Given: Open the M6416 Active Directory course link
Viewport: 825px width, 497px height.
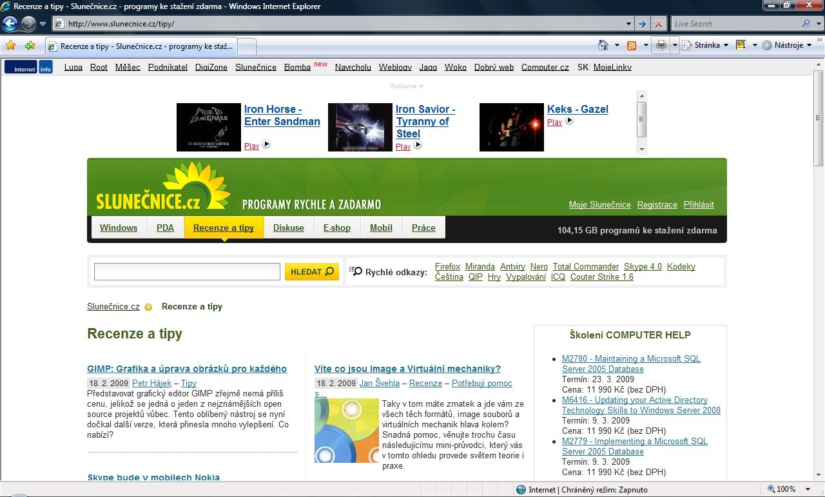Looking at the screenshot, I should [x=641, y=405].
